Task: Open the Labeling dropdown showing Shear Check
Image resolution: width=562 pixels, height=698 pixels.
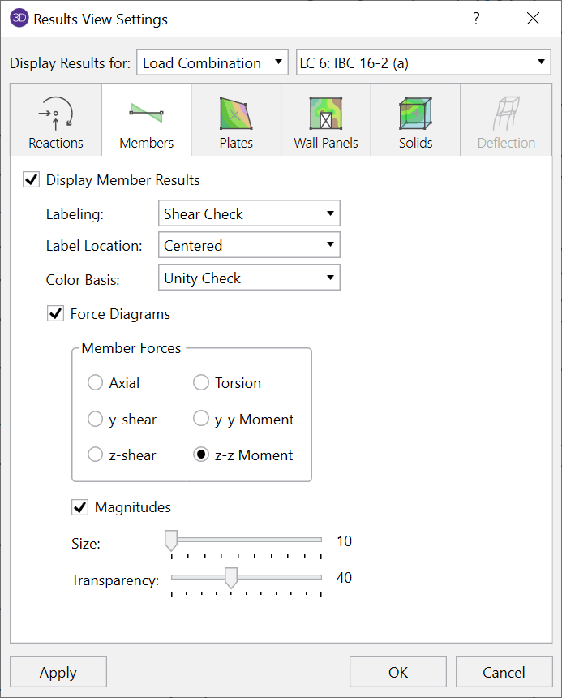Action: coord(249,214)
